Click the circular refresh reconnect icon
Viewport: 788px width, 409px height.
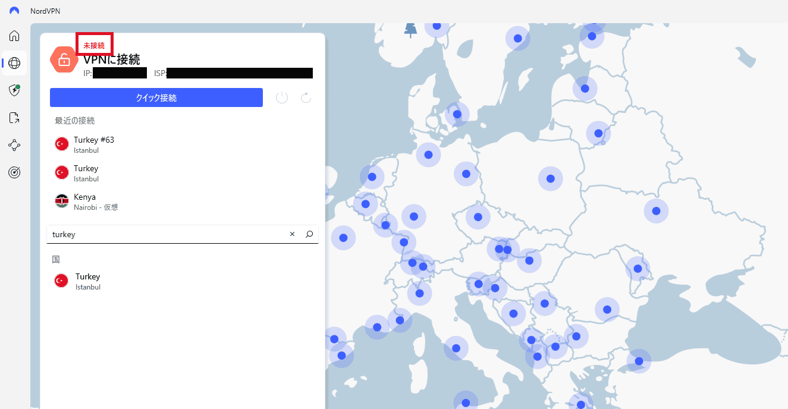306,97
